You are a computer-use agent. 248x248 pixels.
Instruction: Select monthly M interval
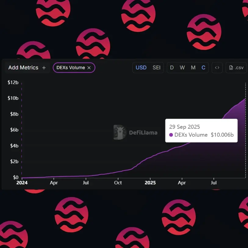193,68
